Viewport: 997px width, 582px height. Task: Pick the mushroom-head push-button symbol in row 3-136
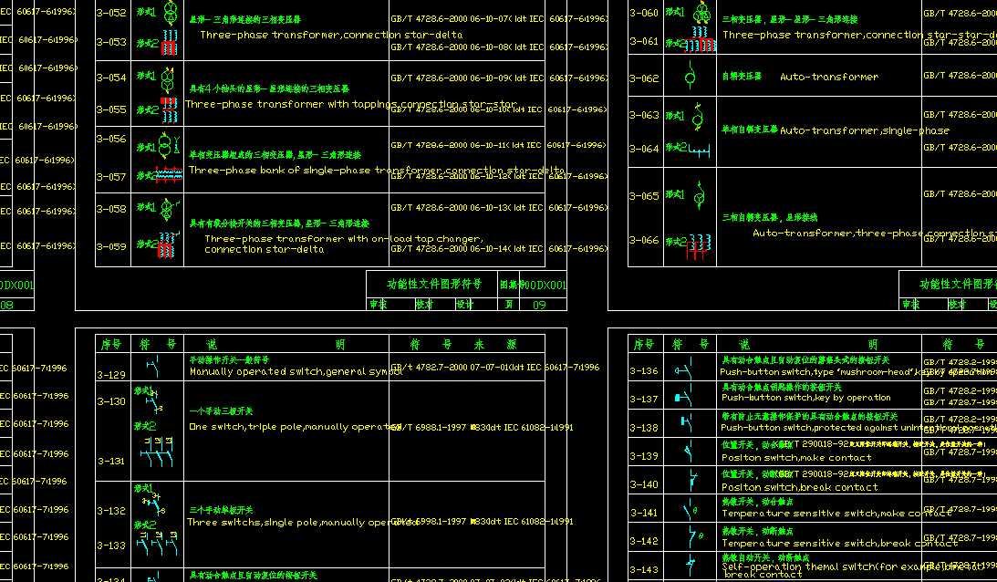[x=684, y=369]
